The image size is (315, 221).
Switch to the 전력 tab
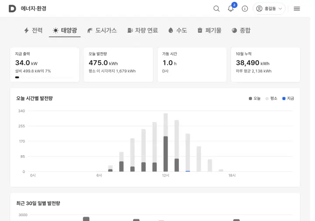pos(33,31)
